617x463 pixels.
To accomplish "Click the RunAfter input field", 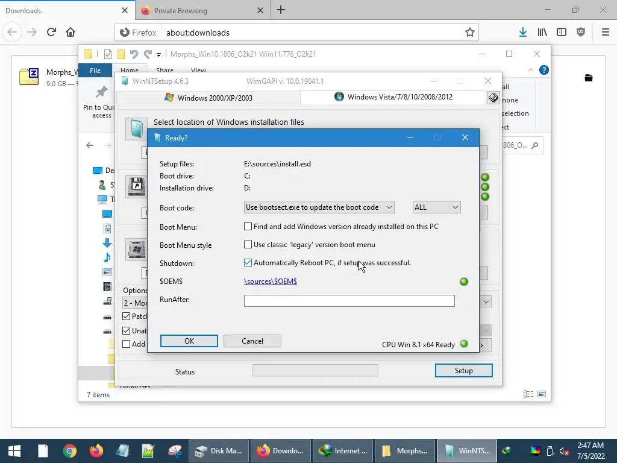I will [x=349, y=301].
